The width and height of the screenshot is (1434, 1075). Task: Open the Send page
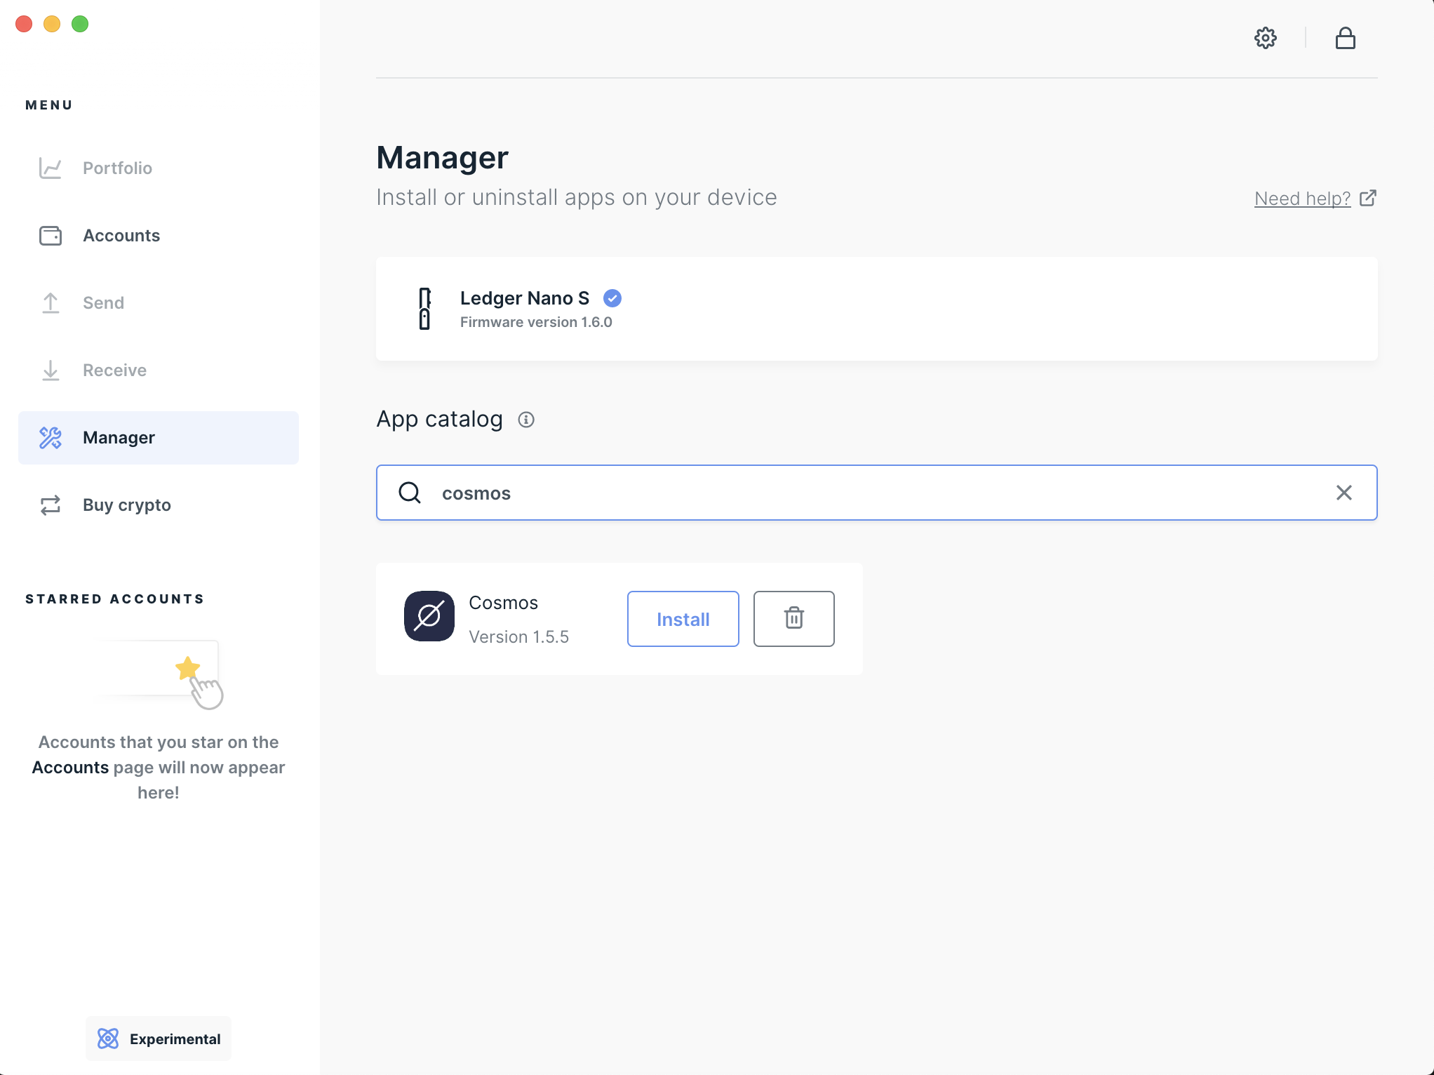[x=103, y=302]
